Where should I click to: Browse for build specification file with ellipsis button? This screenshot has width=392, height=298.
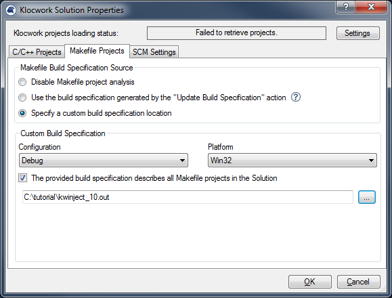(x=367, y=197)
